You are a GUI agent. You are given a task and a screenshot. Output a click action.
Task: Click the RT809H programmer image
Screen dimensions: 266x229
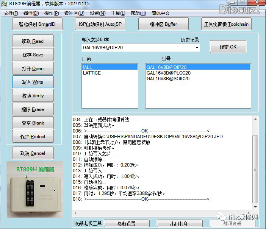click(x=35, y=190)
